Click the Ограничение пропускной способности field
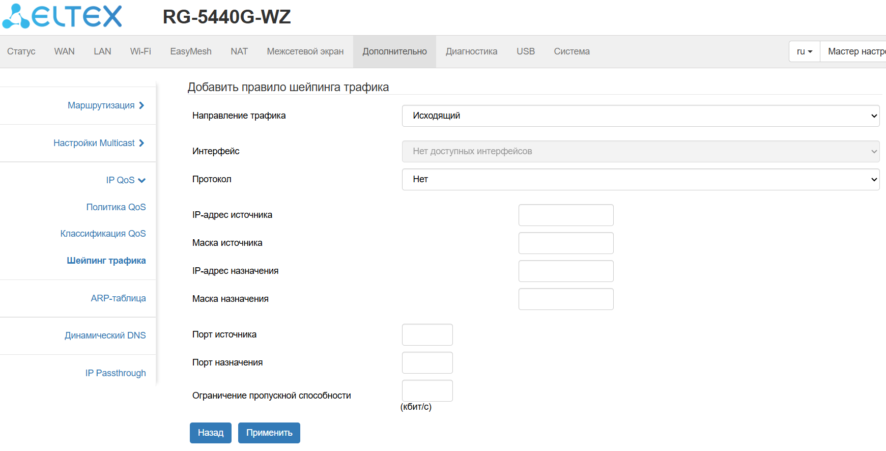Image resolution: width=886 pixels, height=451 pixels. point(427,390)
